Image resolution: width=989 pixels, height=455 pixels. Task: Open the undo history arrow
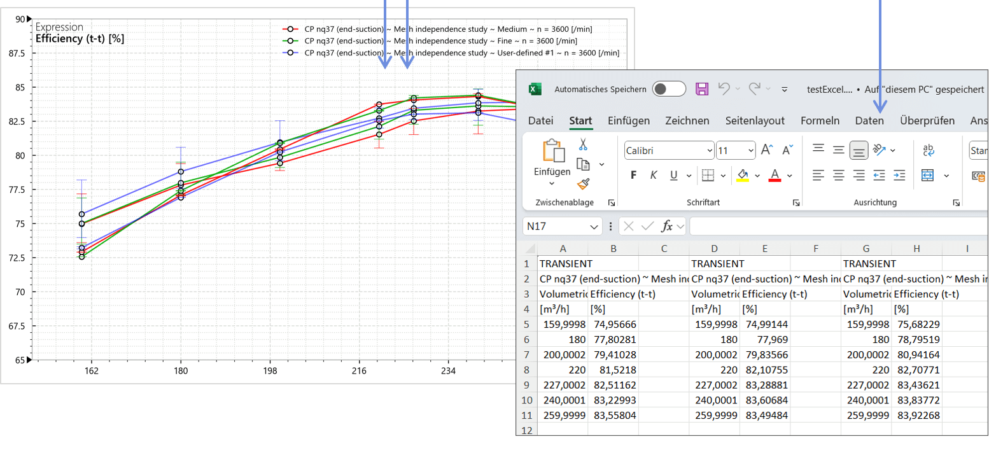(737, 89)
